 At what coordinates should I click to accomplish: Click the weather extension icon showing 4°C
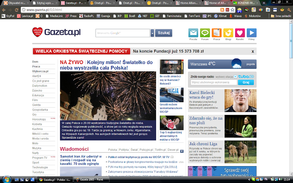coord(240,10)
